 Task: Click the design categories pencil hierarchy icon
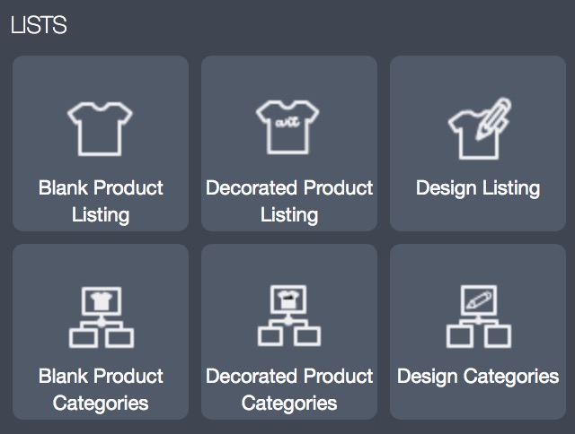coord(479,317)
